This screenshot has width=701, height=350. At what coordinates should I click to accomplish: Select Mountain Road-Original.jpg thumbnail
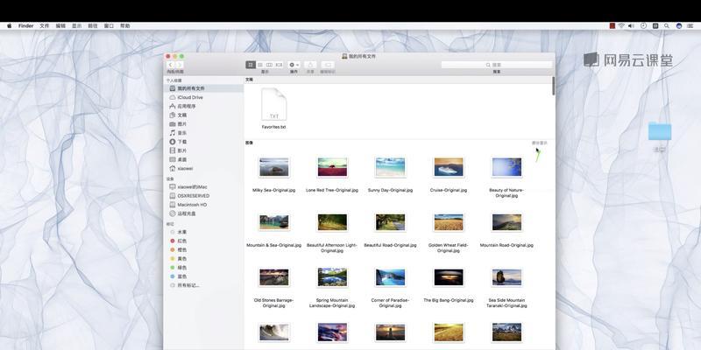(506, 222)
